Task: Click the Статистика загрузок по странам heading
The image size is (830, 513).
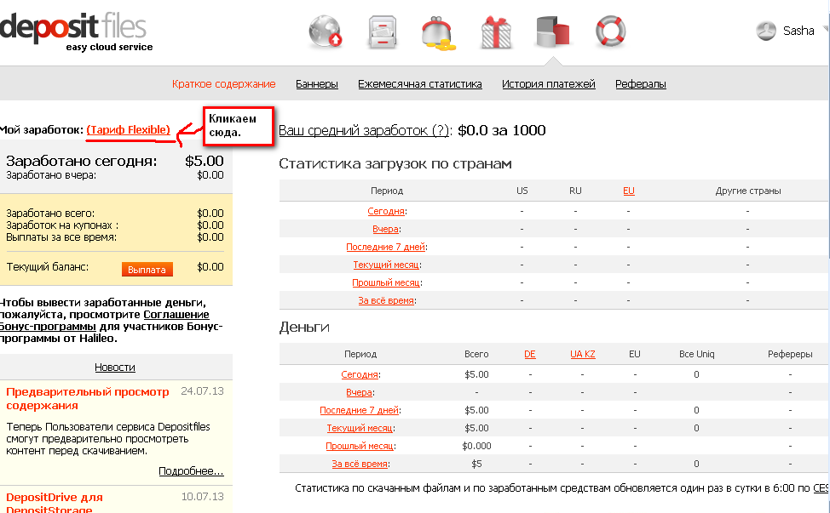Action: point(395,164)
